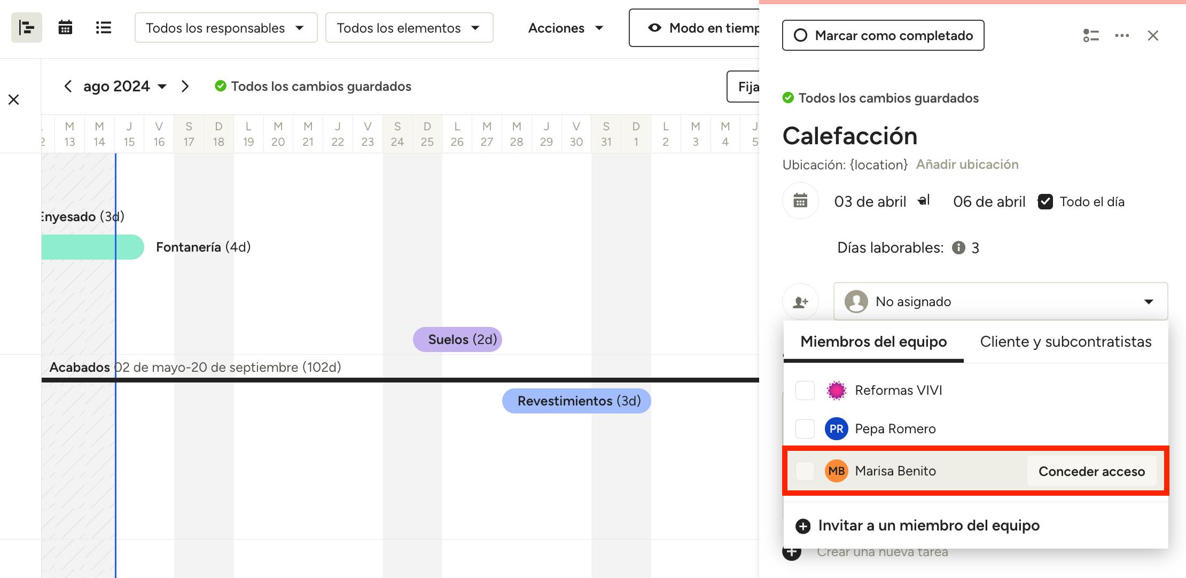The width and height of the screenshot is (1186, 578).
Task: Click the calendar date icon for Calefacción
Action: click(x=800, y=201)
